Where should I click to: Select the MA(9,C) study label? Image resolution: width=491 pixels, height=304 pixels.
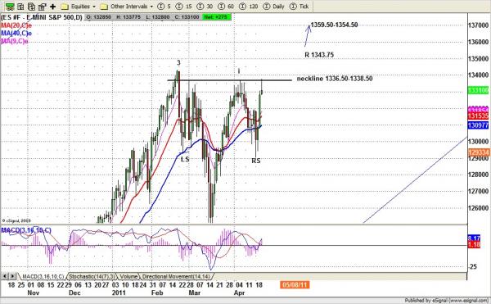click(x=15, y=41)
